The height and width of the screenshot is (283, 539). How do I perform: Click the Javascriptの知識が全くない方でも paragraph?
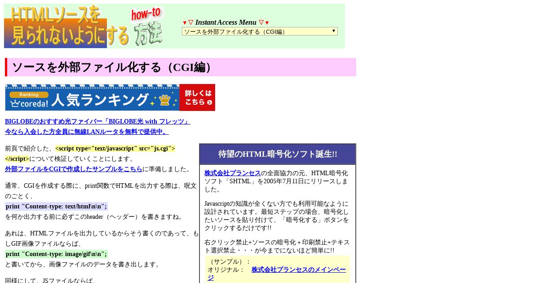coord(277,216)
